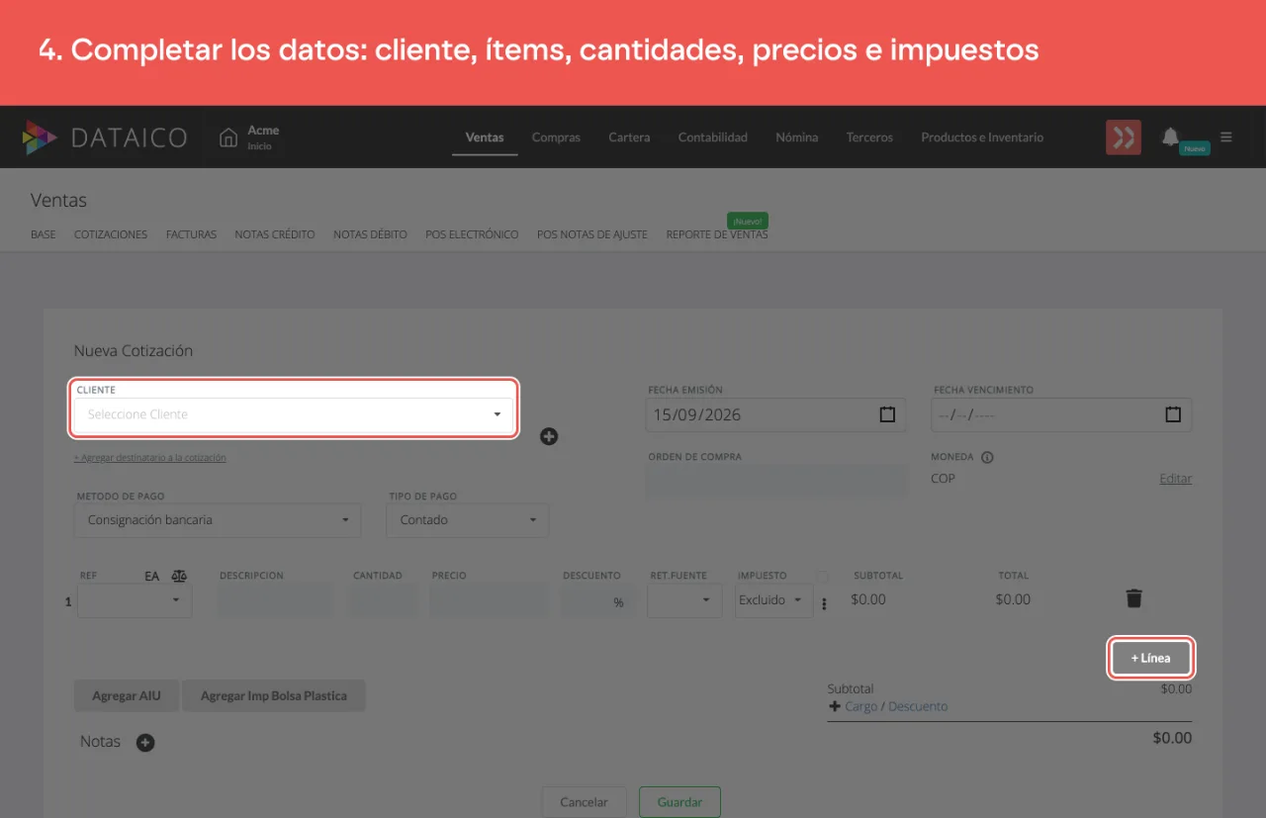Click the Editar currency link
Viewport: 1266px width, 818px height.
coord(1175,479)
